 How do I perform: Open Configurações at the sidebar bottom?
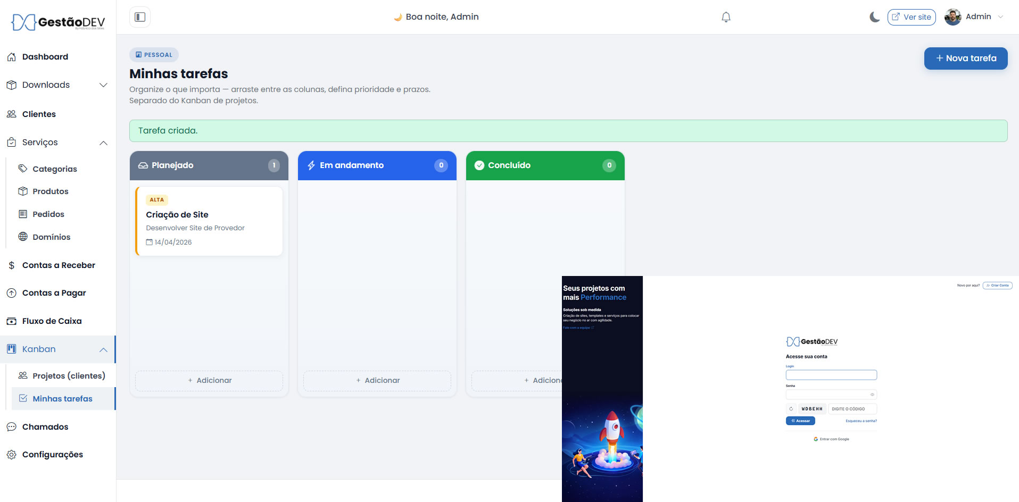pyautogui.click(x=53, y=454)
